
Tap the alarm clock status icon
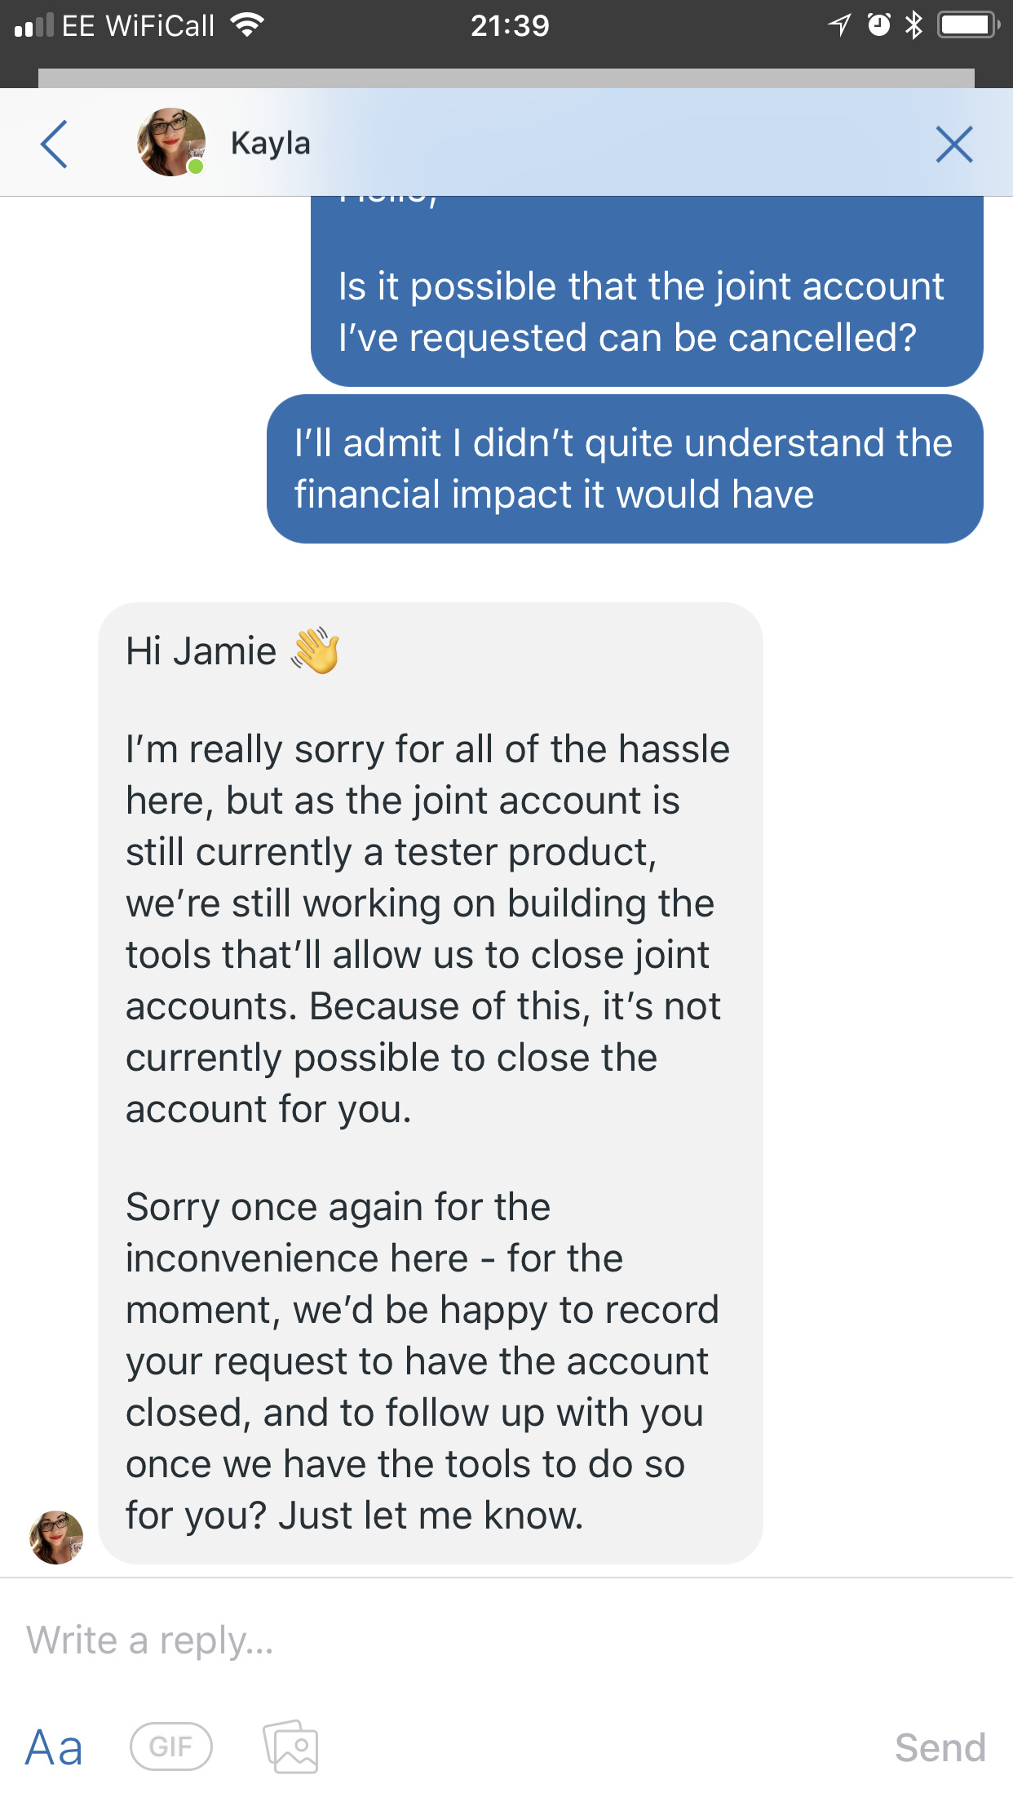[878, 25]
